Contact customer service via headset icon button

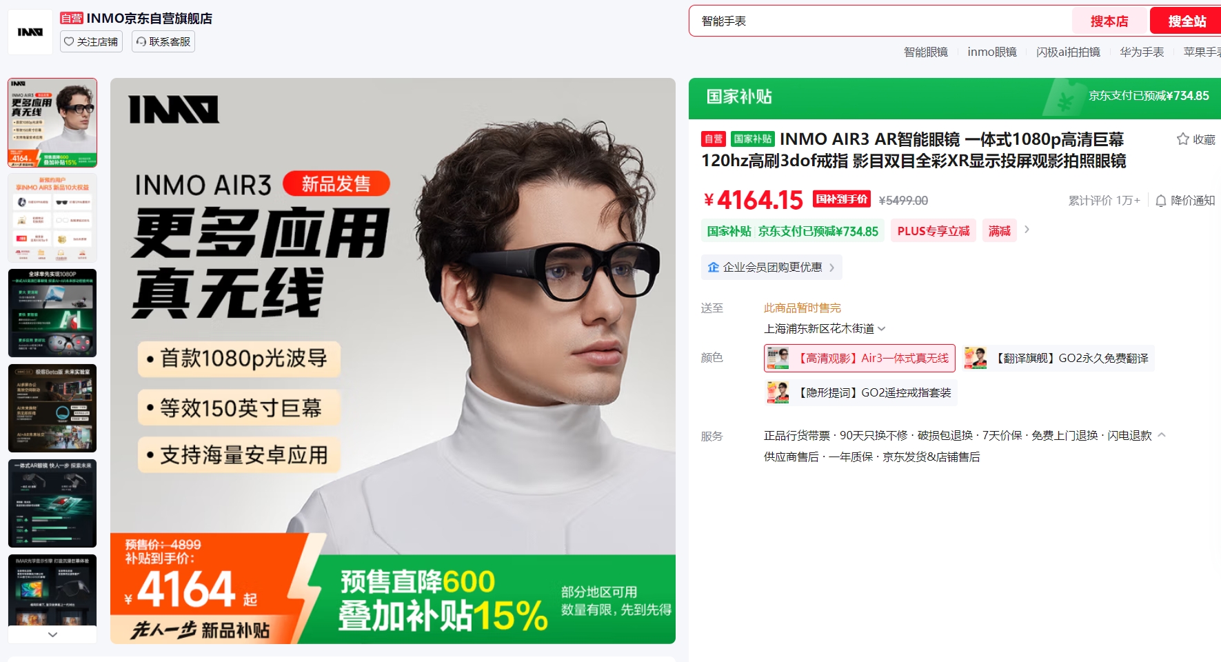pos(163,41)
